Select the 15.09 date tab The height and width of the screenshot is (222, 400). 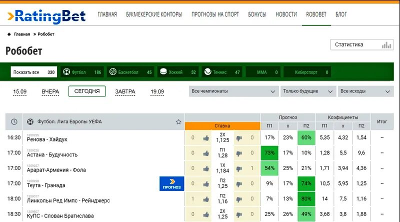(x=20, y=91)
